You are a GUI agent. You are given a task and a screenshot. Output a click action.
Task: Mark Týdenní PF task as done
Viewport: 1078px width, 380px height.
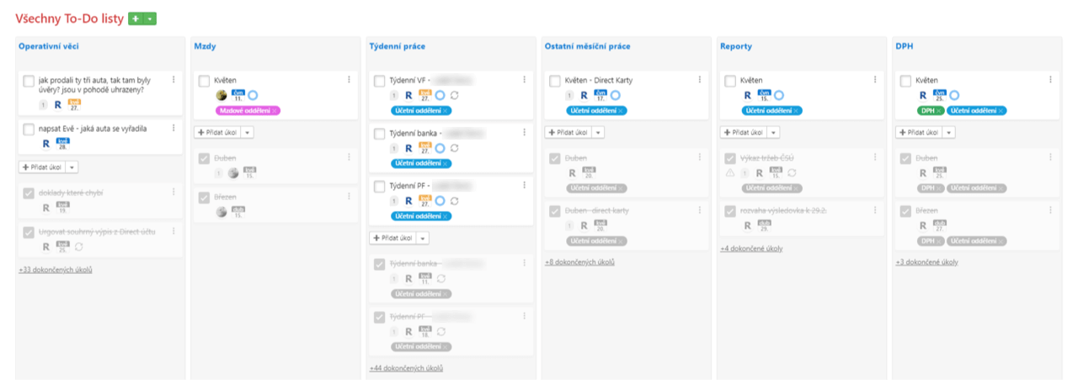pyautogui.click(x=379, y=186)
